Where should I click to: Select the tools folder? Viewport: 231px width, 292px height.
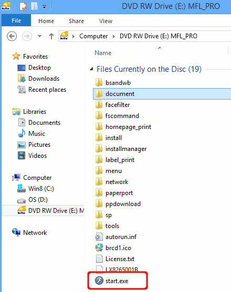tap(107, 226)
